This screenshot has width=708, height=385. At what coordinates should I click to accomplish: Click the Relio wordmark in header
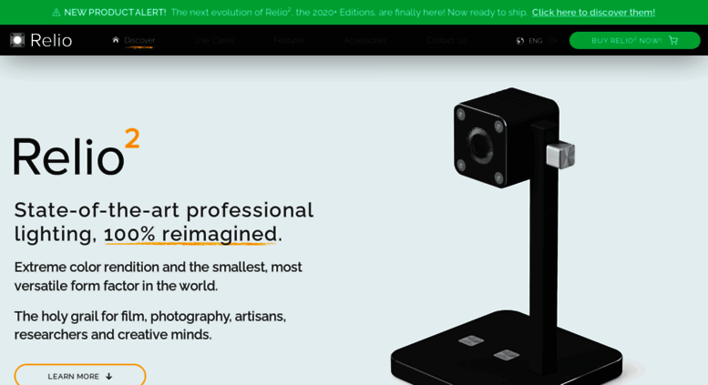(51, 41)
